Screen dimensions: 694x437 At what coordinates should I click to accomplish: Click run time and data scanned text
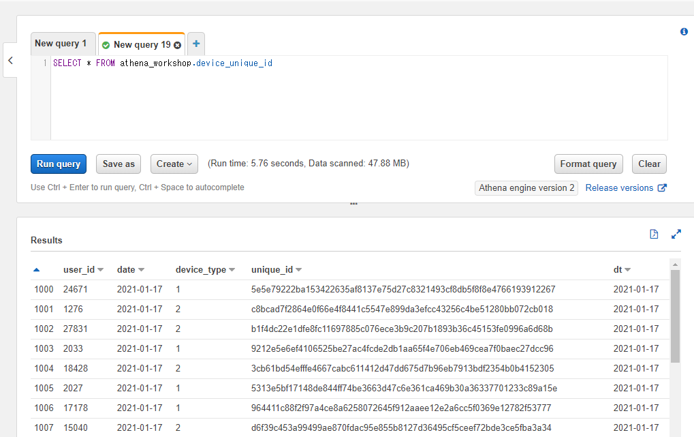pyautogui.click(x=309, y=164)
